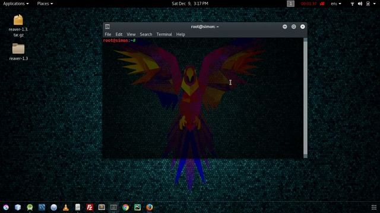Maximize the root@simon terminal window
The image size is (380, 213).
point(294,27)
